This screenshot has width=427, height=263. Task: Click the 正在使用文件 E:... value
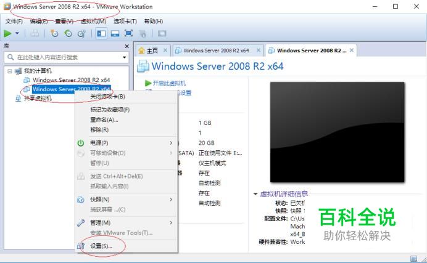pyautogui.click(x=220, y=153)
